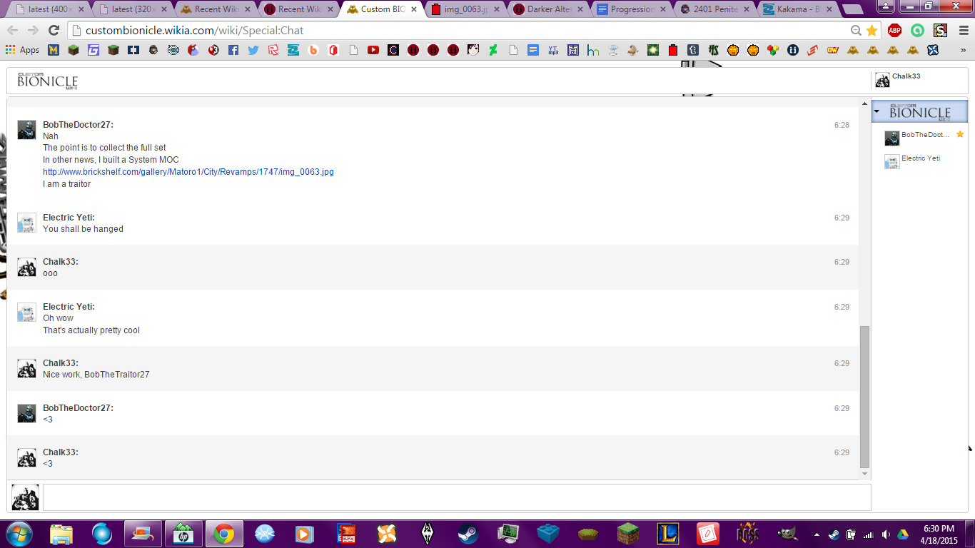Click BobTheDoctor27 name on the 6:28 message
This screenshot has height=548, width=975.
(x=78, y=125)
